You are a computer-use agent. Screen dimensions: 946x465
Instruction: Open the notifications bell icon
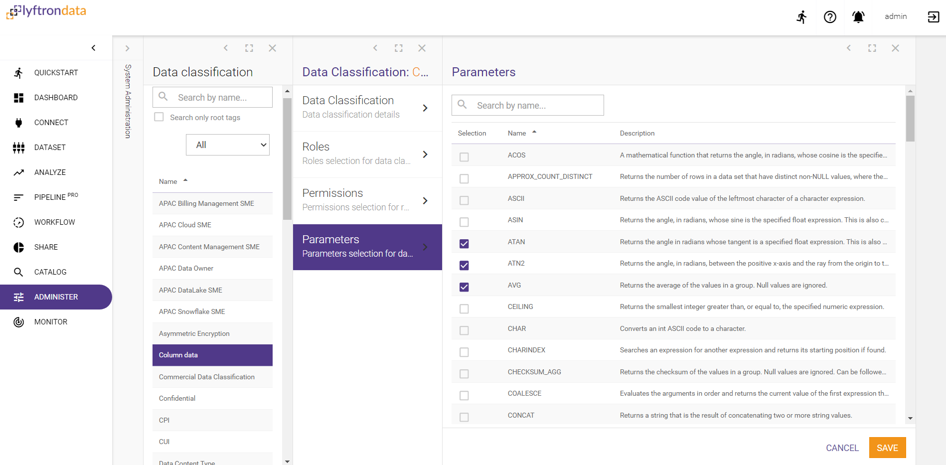click(858, 17)
